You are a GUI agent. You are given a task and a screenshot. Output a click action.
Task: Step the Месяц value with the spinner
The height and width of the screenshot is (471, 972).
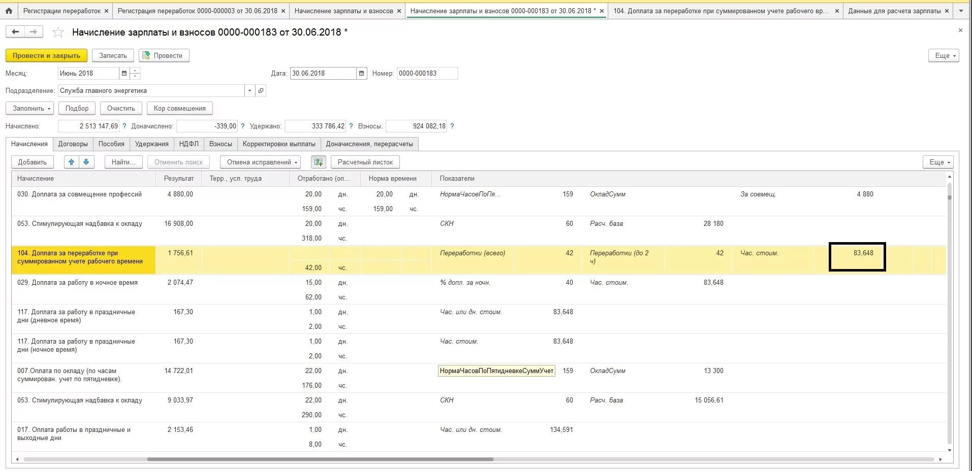coord(135,73)
